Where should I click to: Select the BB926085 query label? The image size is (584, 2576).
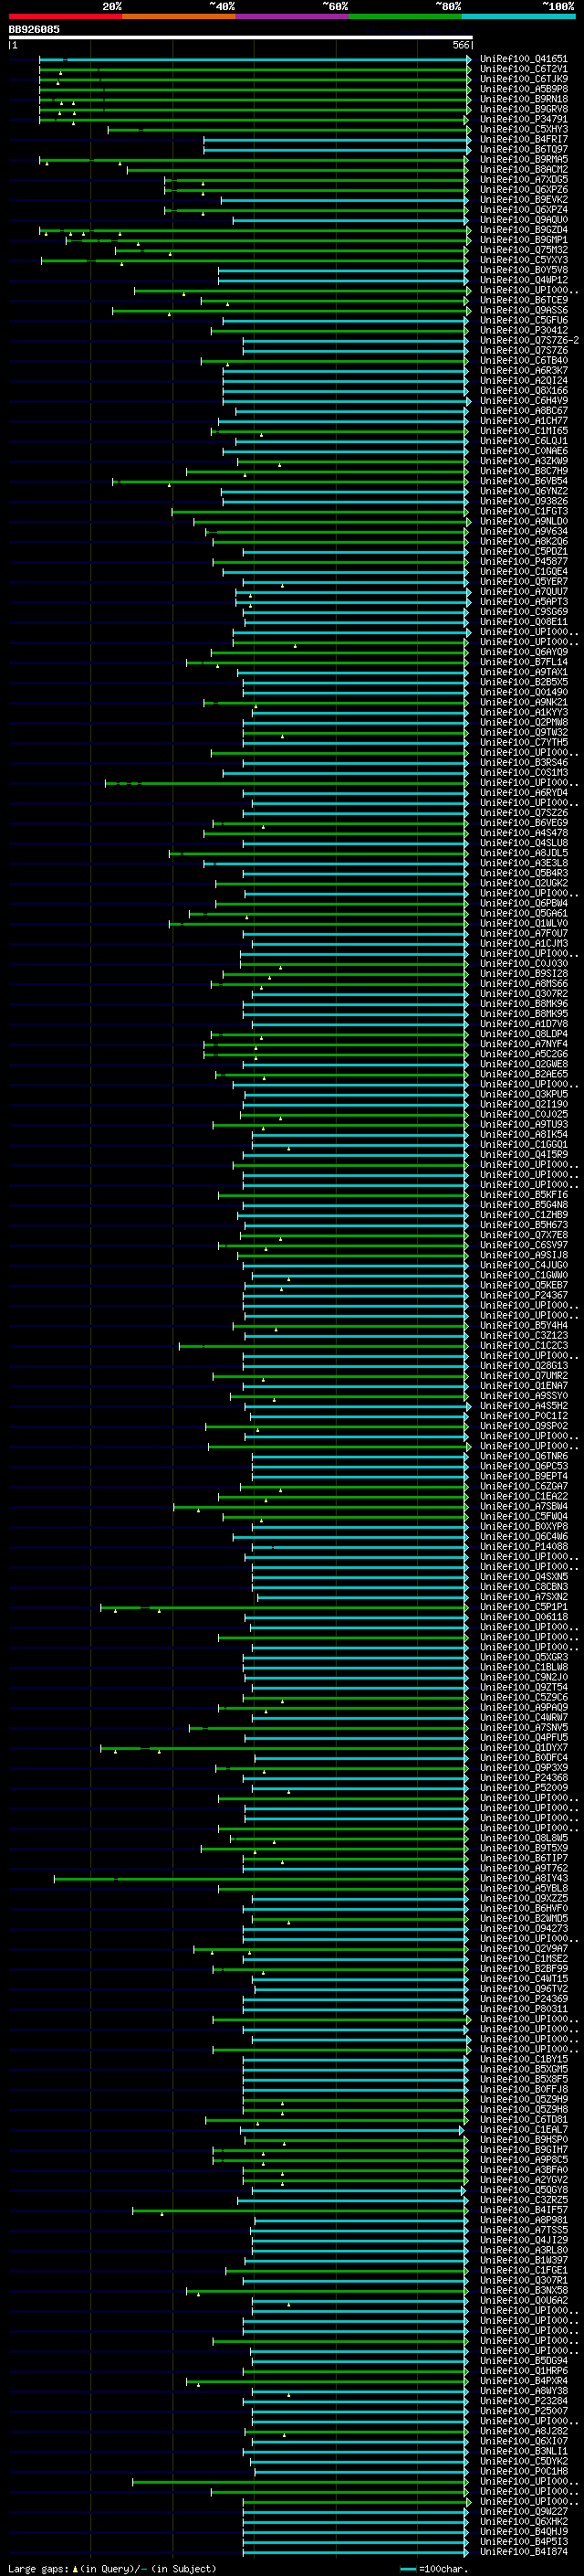coord(34,29)
